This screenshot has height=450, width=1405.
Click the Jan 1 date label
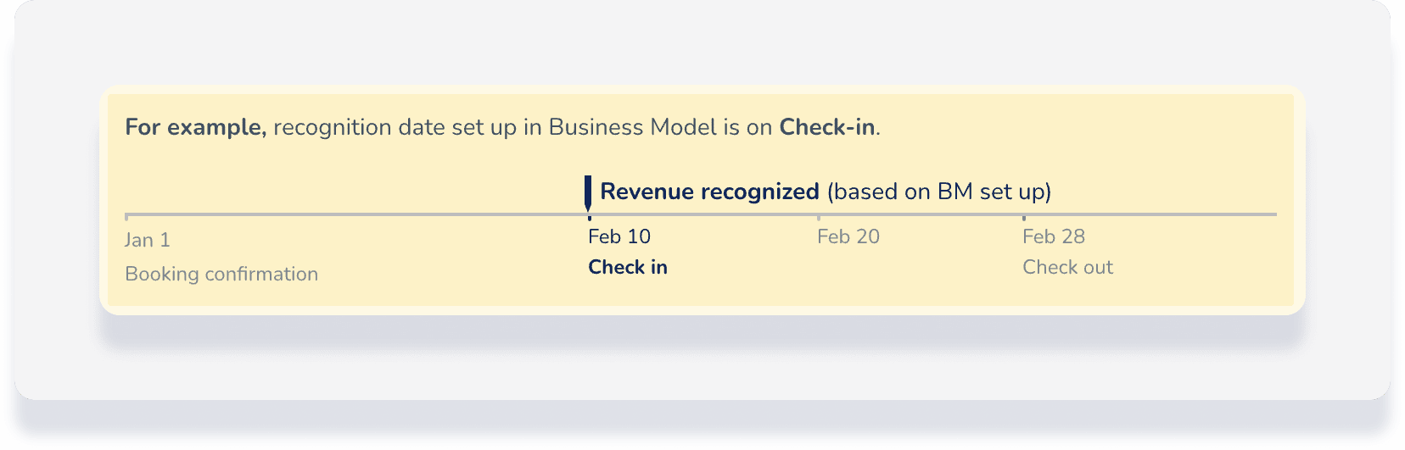coord(148,240)
